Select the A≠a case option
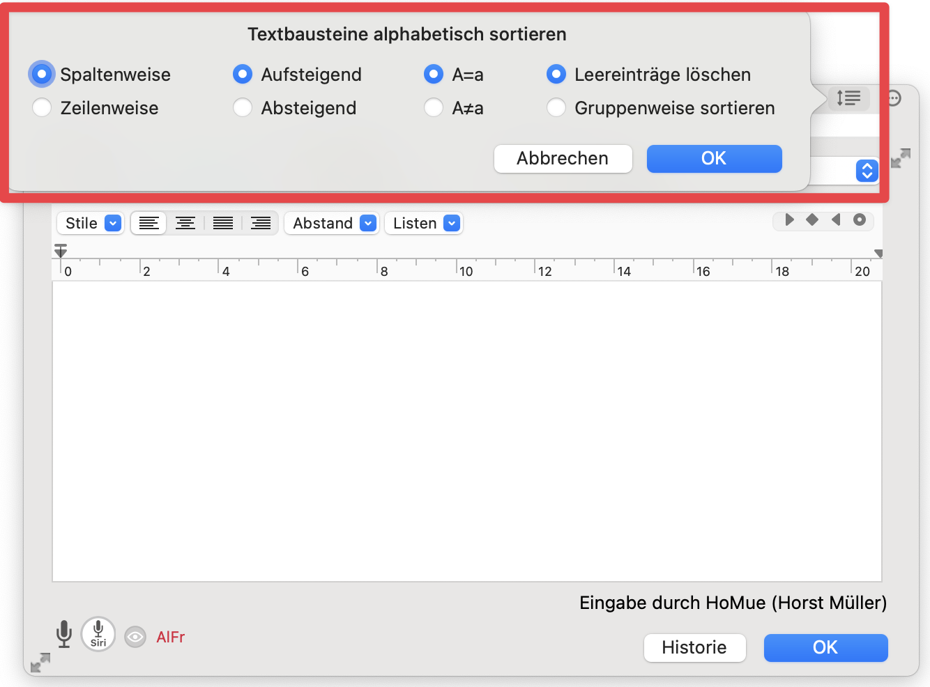This screenshot has height=687, width=930. [434, 107]
